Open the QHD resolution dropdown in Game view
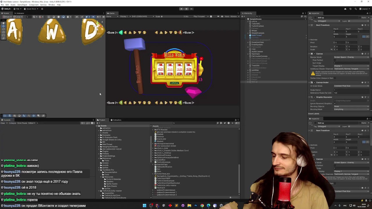The height and width of the screenshot is (209, 372). 143,17
